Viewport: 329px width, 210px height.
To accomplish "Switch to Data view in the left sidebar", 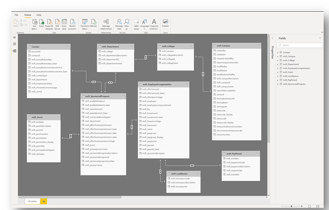I will pos(15,44).
